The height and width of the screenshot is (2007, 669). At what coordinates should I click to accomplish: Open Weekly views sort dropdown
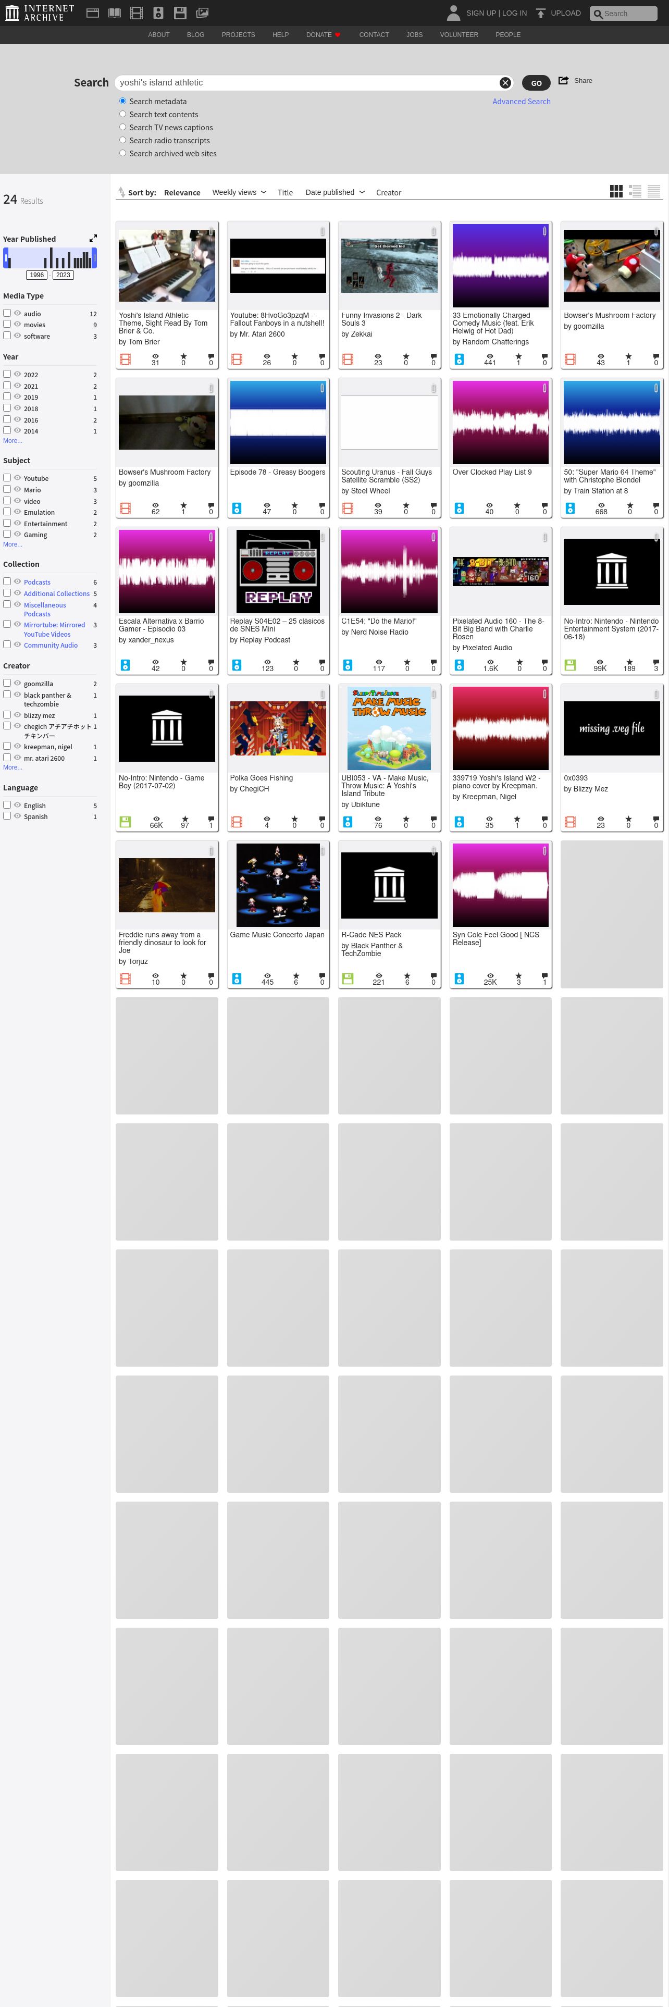tap(239, 192)
